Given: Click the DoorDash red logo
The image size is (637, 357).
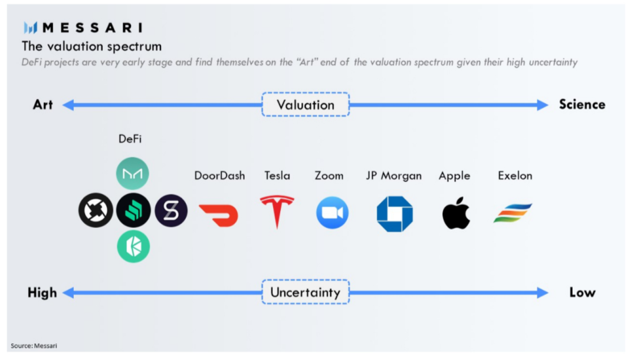Looking at the screenshot, I should 219,216.
